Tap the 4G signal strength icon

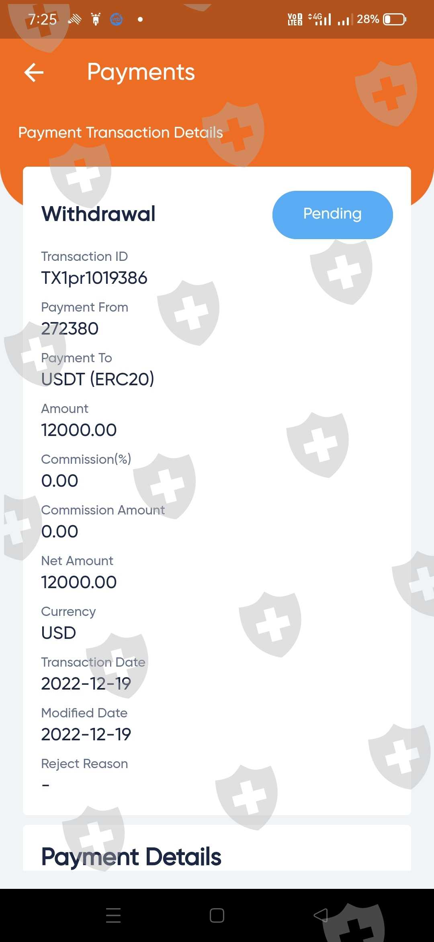320,19
